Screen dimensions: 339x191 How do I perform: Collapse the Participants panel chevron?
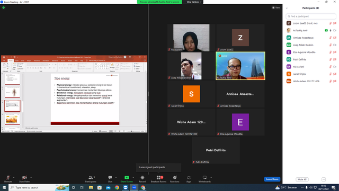point(287,8)
